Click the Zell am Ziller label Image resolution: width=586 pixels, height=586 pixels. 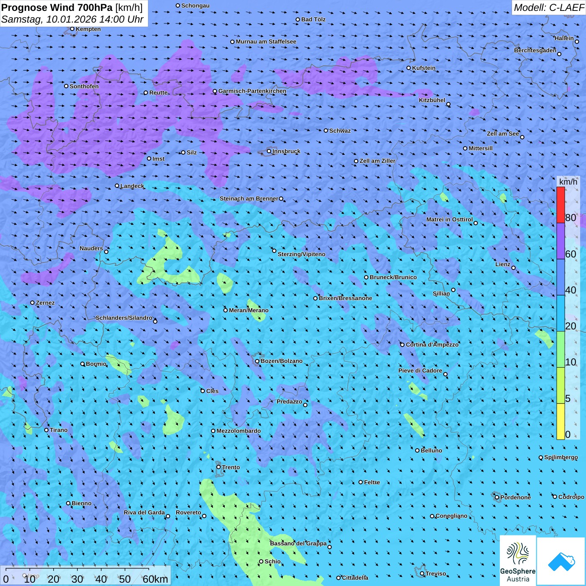[377, 161]
